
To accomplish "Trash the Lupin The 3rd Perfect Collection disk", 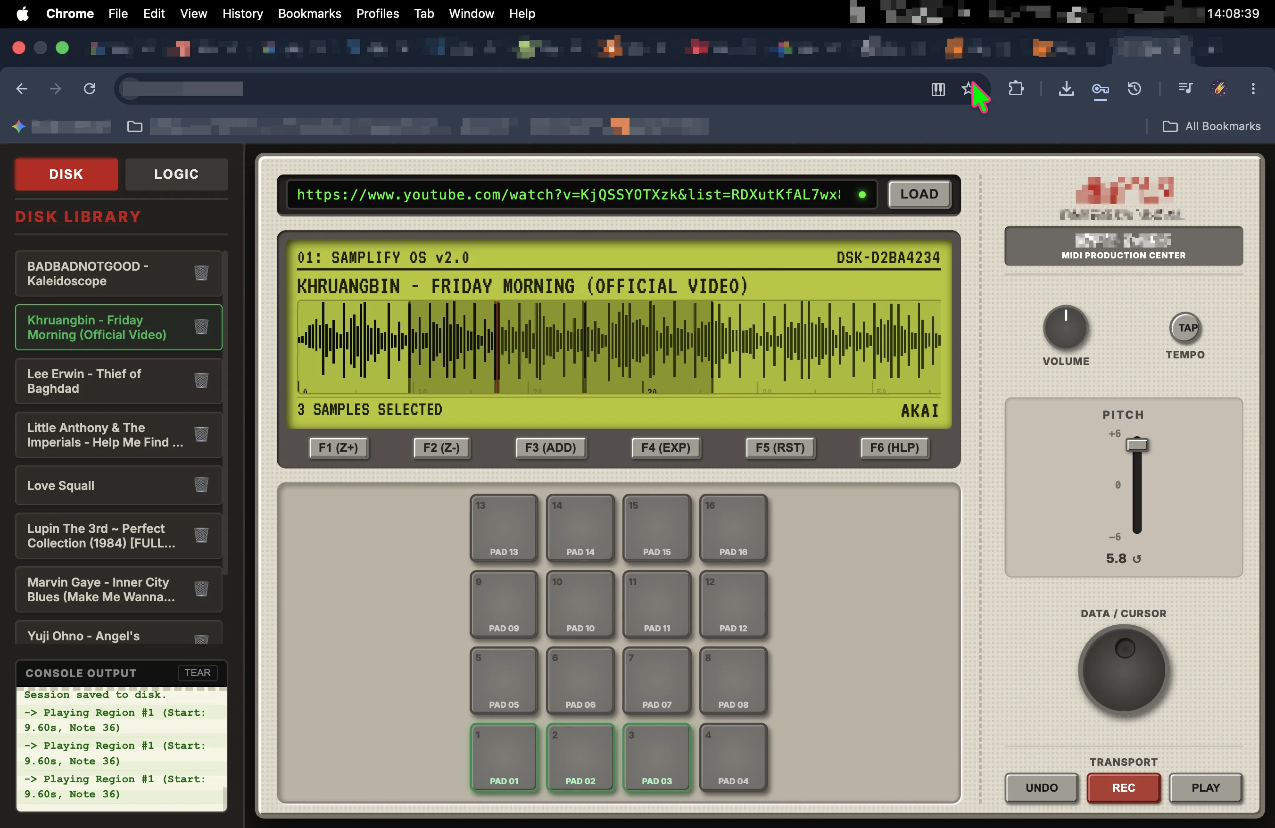I will pyautogui.click(x=201, y=535).
